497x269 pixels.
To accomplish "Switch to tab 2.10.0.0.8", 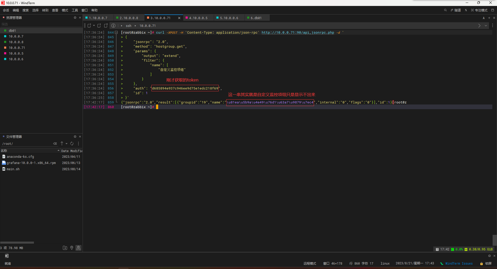I will 129,18.
